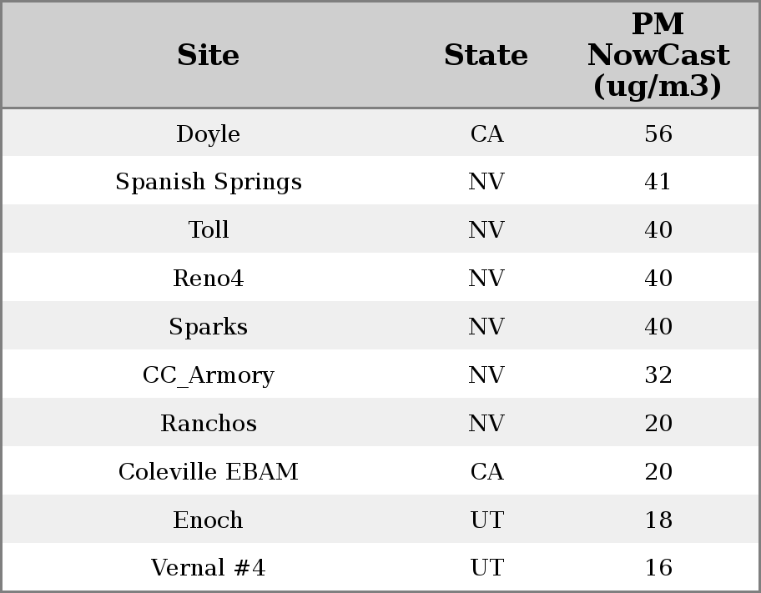
Task: Select the Coleville EBAM site cell
Action: (208, 472)
